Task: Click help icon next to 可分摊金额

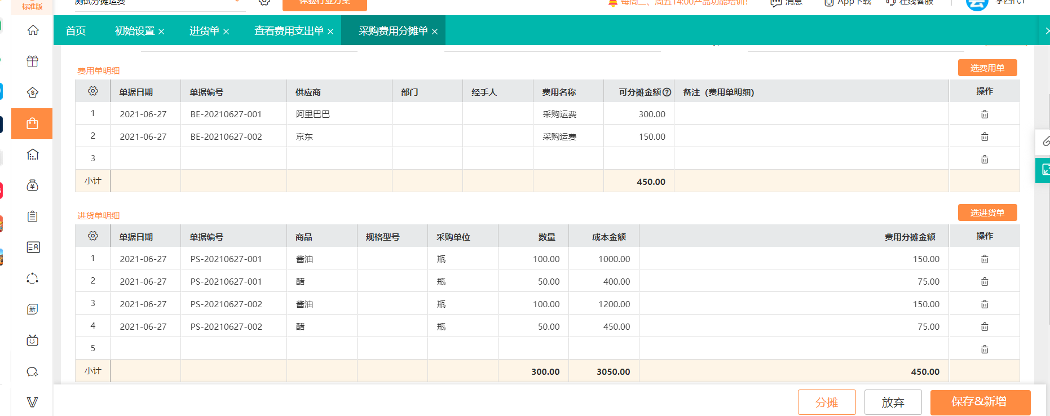Action: [x=667, y=92]
